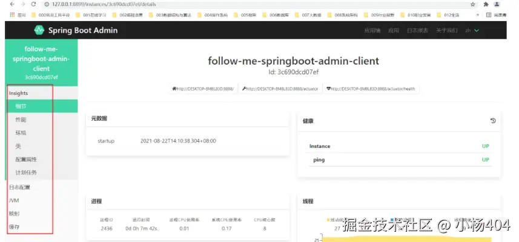Image resolution: width=519 pixels, height=242 pixels.
Task: Open 日志配置 in the sidebar
Action: coord(41,187)
